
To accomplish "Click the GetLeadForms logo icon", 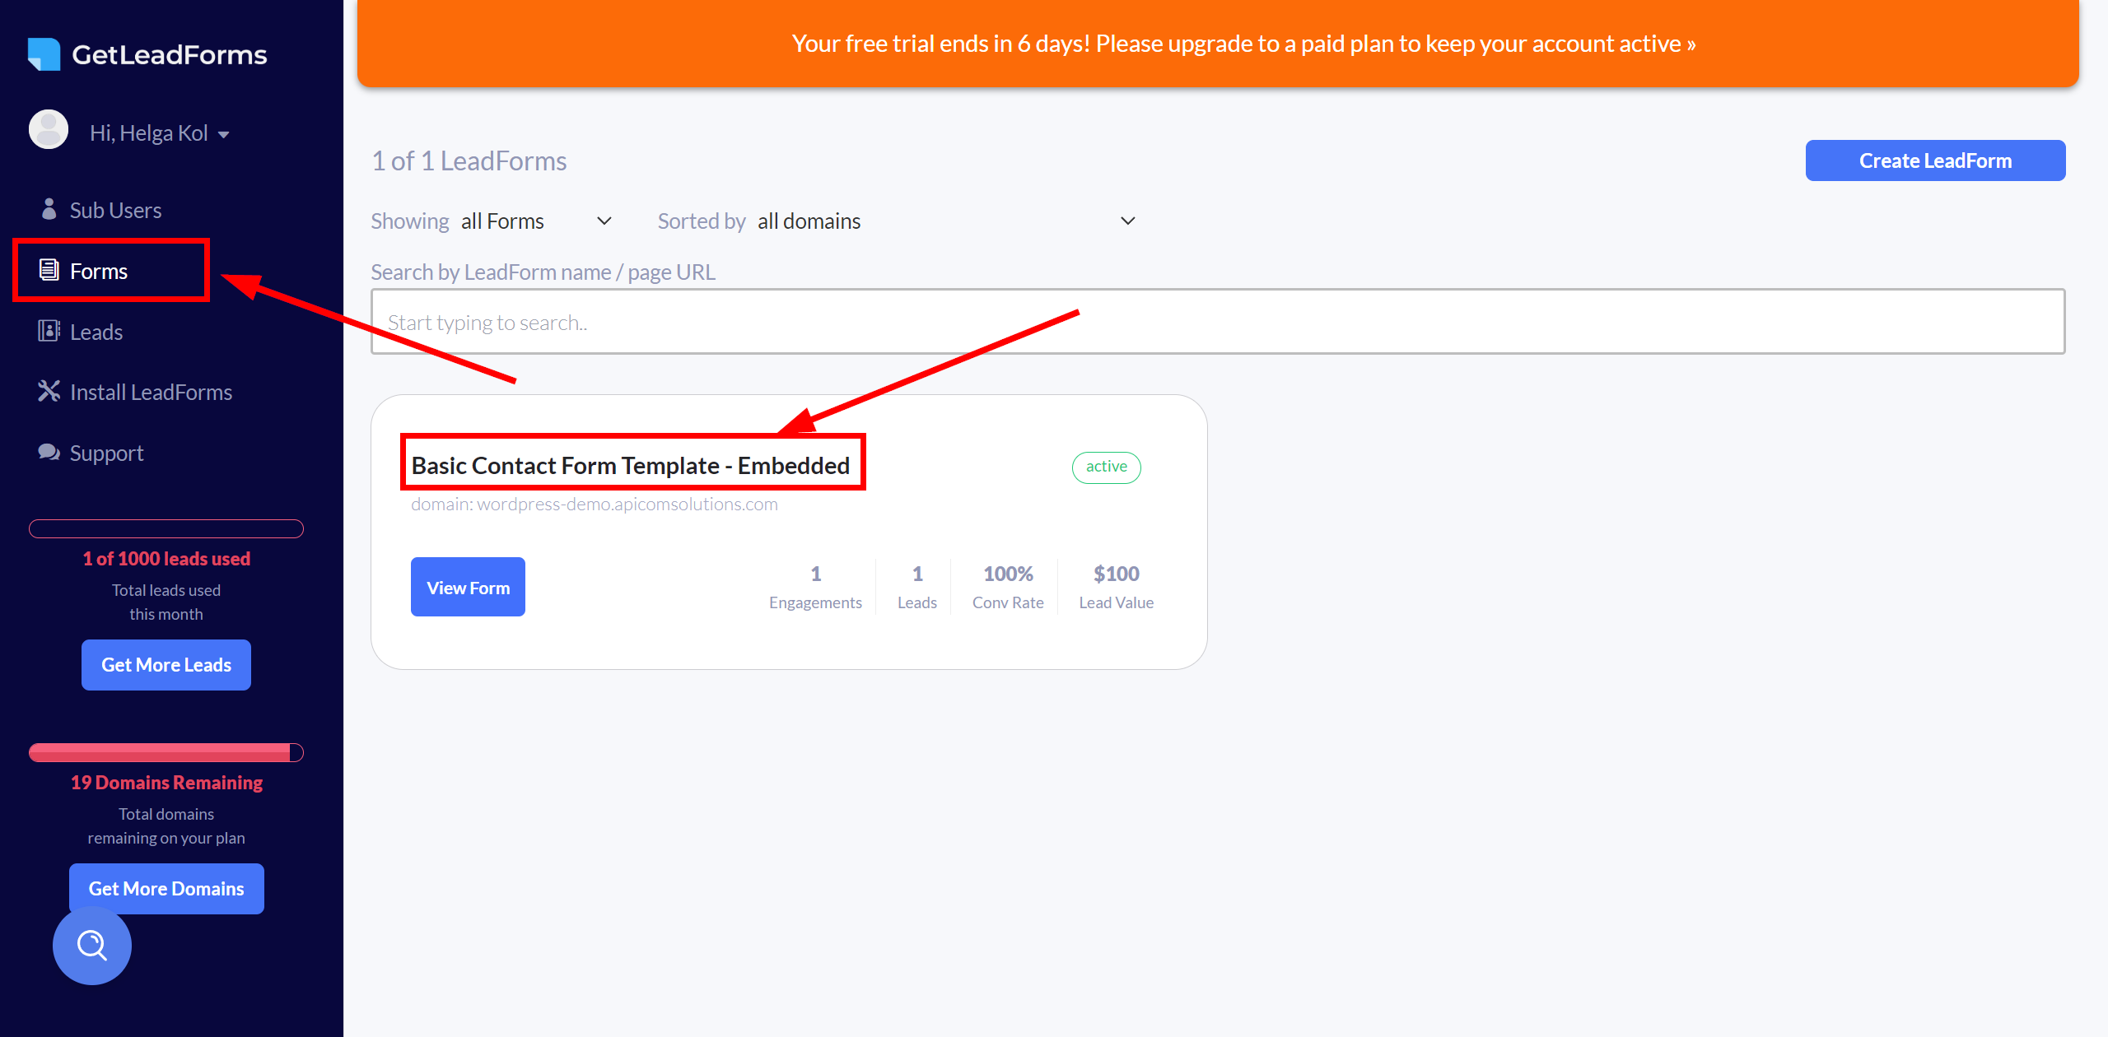I will (x=44, y=54).
